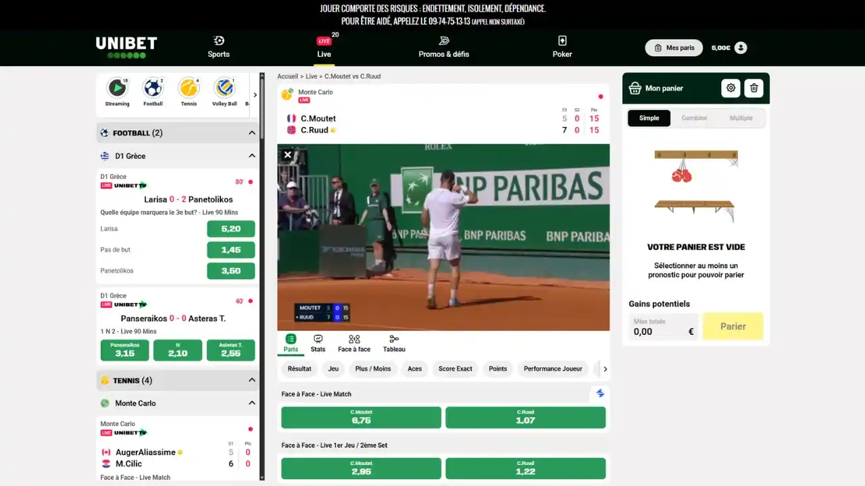Image resolution: width=865 pixels, height=486 pixels.
Task: Collapse the D1 Grèce league
Action: (252, 156)
